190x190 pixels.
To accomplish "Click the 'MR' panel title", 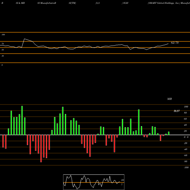I will coord(169,99).
